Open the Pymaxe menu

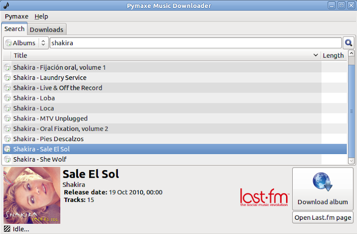[x=17, y=17]
